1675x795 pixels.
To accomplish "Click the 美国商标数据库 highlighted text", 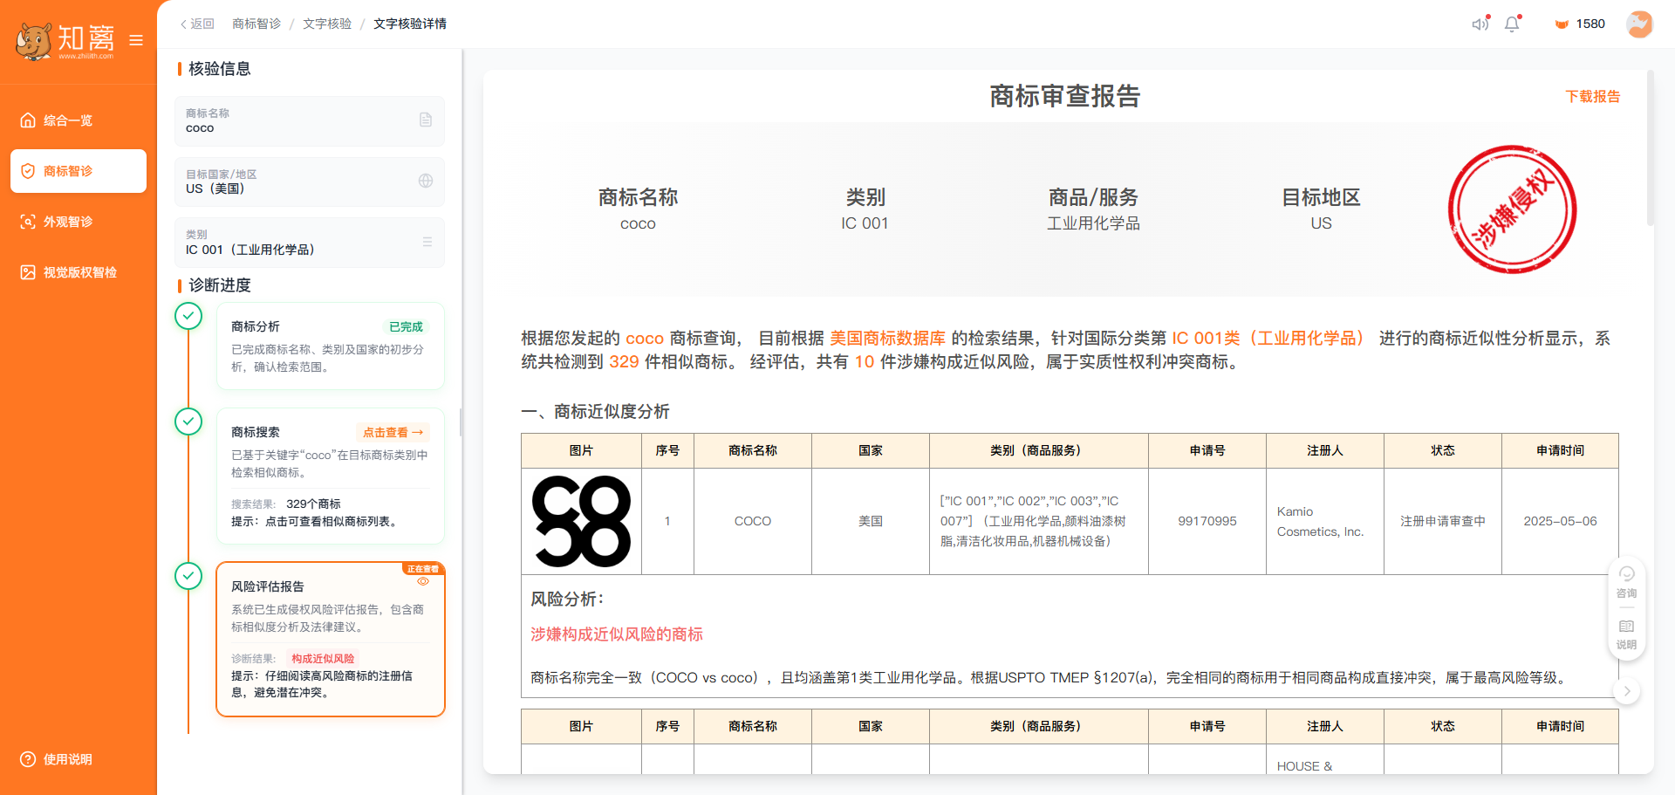I will point(887,338).
